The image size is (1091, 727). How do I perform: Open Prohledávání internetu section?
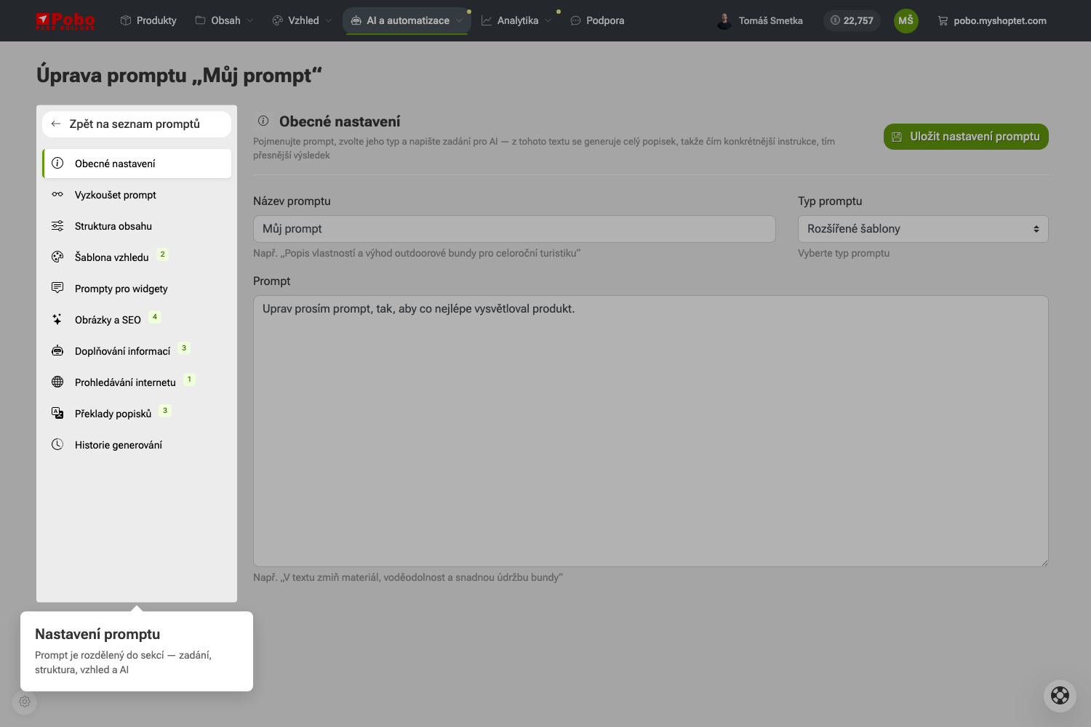[137, 382]
